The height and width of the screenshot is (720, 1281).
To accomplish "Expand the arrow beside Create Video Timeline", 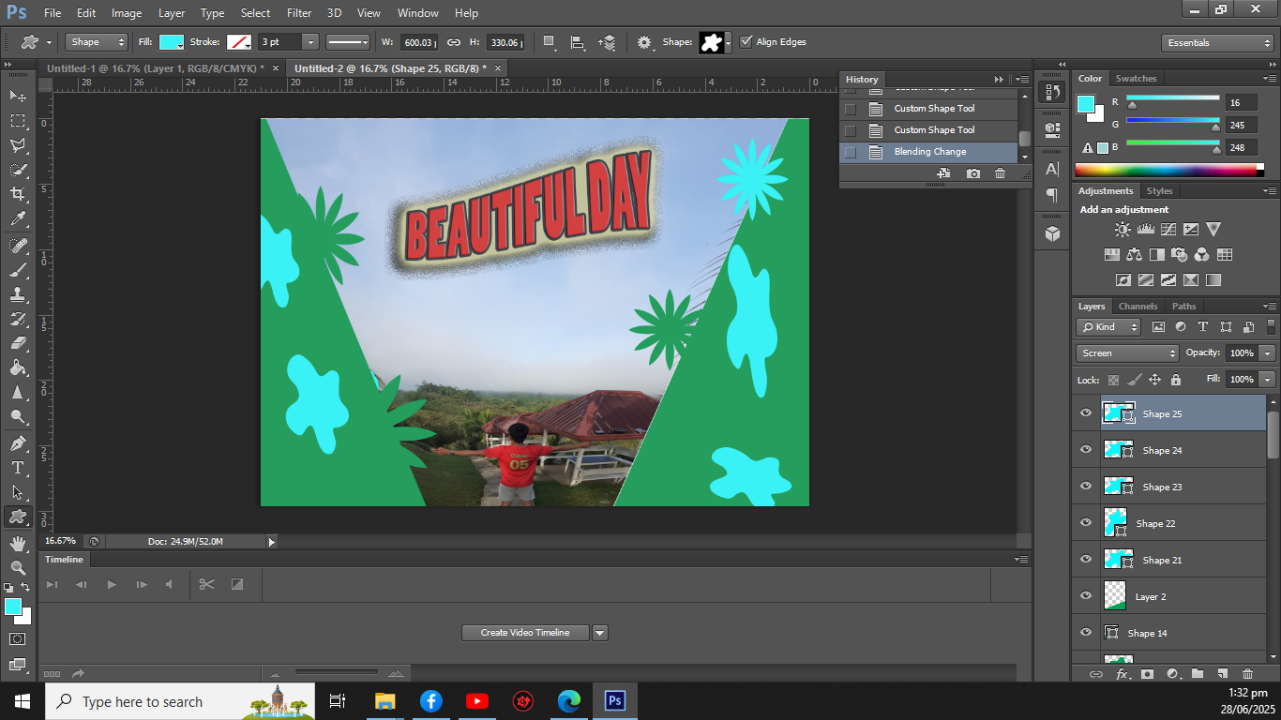I will click(x=600, y=633).
